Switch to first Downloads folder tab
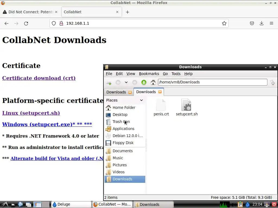 pos(116,92)
